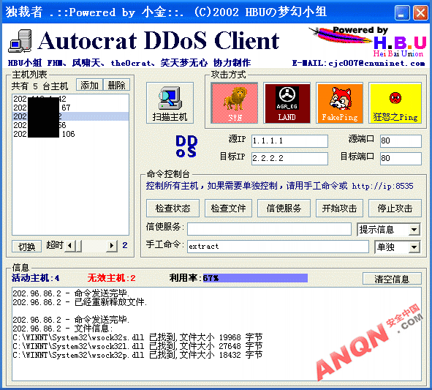The image size is (432, 390).
Task: Click the 信使服务 message text field
Action: click(269, 229)
